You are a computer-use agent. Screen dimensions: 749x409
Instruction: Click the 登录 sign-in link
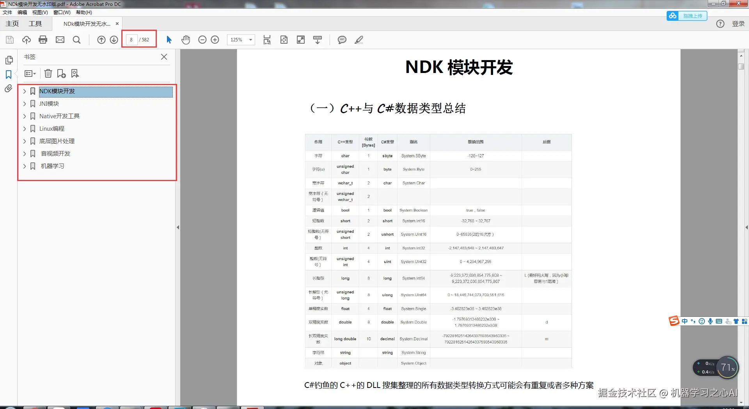click(x=738, y=24)
